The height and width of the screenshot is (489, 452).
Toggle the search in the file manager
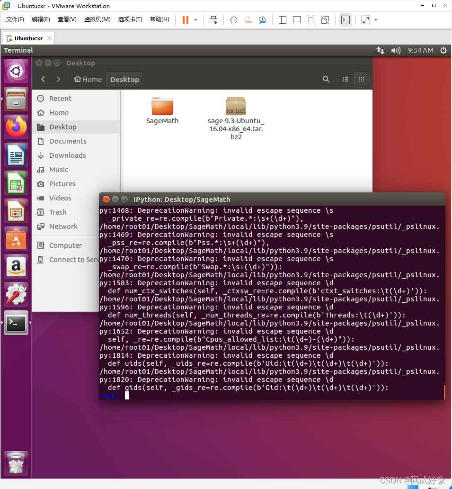tap(326, 79)
